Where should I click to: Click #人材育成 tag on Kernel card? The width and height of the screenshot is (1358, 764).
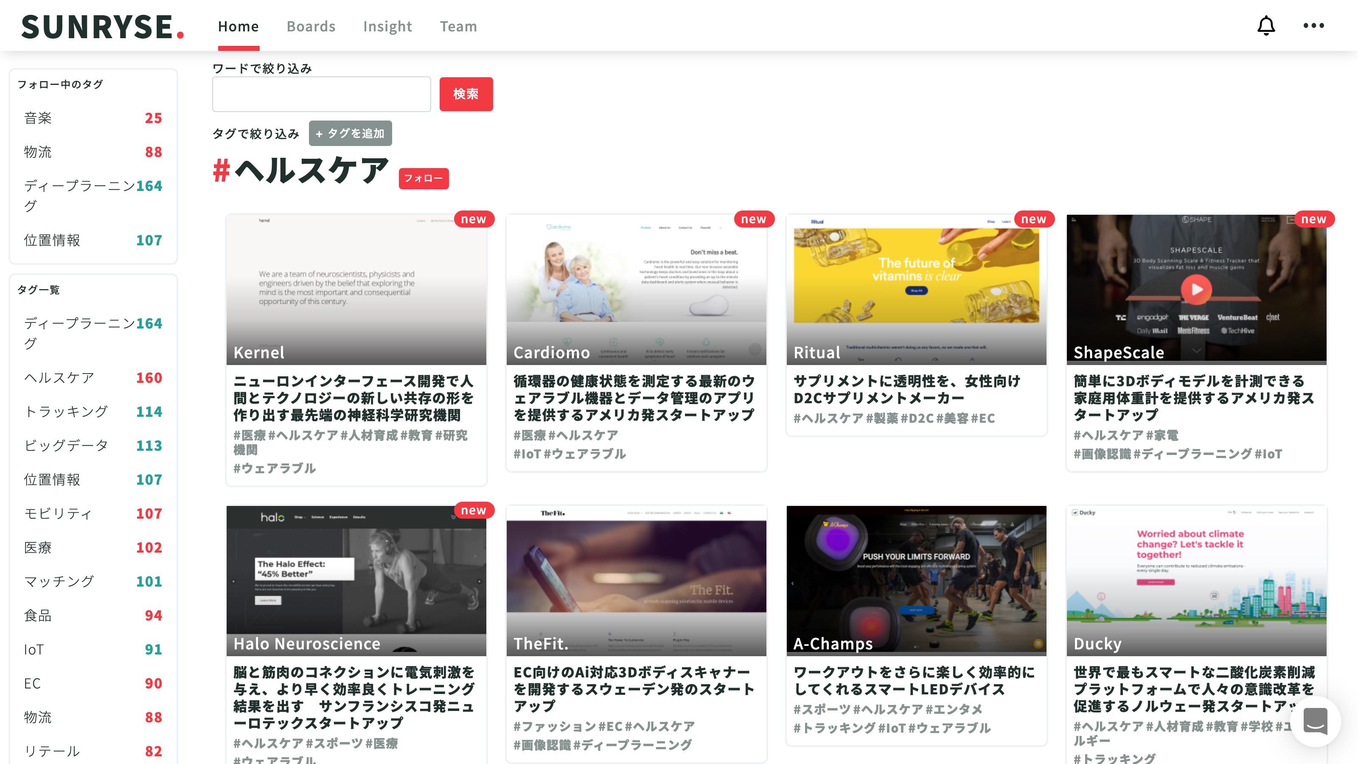coord(369,435)
